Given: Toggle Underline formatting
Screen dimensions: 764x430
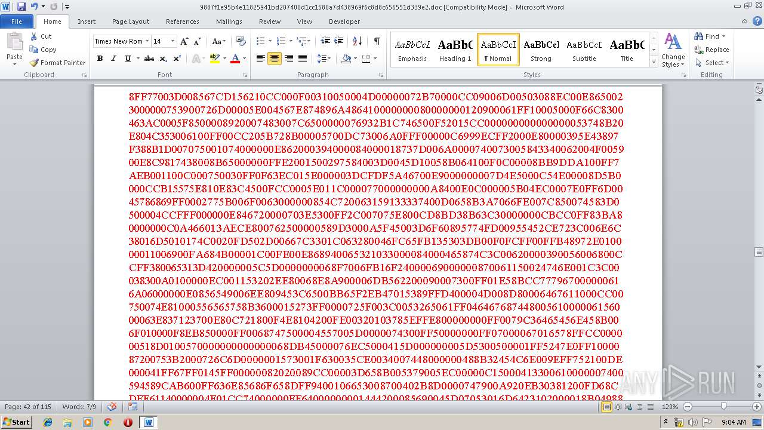Looking at the screenshot, I should 127,59.
